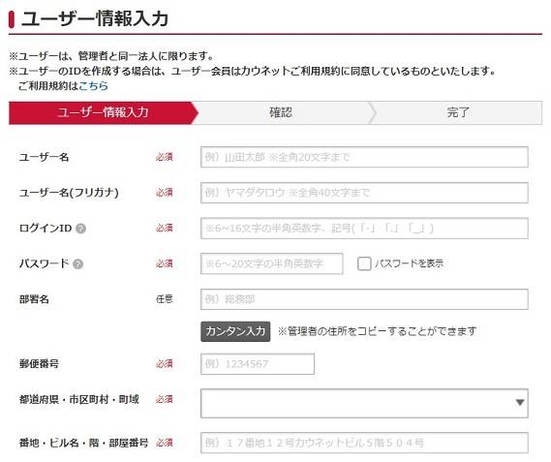Click the help icon next to ログインID
The image size is (551, 462).
click(80, 229)
